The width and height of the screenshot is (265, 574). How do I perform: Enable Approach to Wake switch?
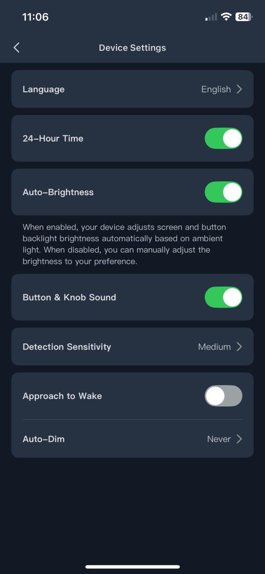(x=223, y=396)
